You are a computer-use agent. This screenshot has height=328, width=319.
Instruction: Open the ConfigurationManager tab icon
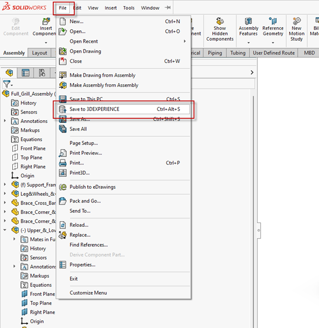coord(42,73)
